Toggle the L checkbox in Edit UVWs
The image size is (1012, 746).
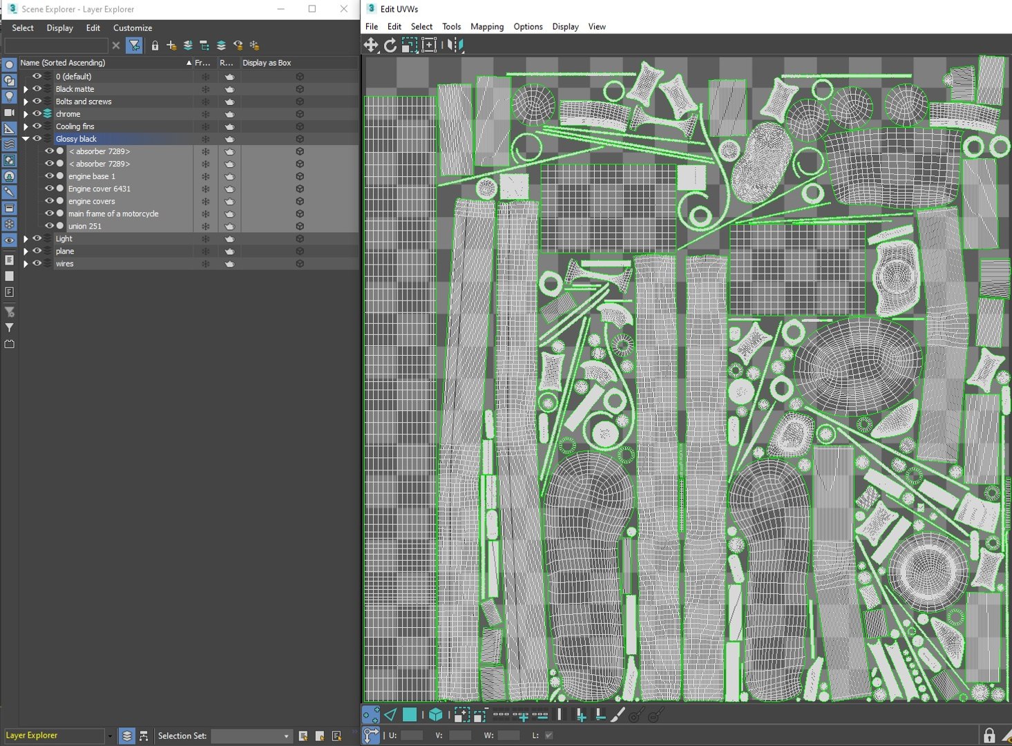(548, 736)
